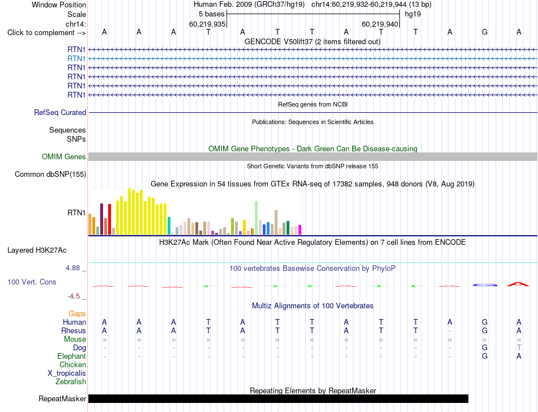
Task: Click the orange 'Gaps' label
Action: (x=77, y=314)
